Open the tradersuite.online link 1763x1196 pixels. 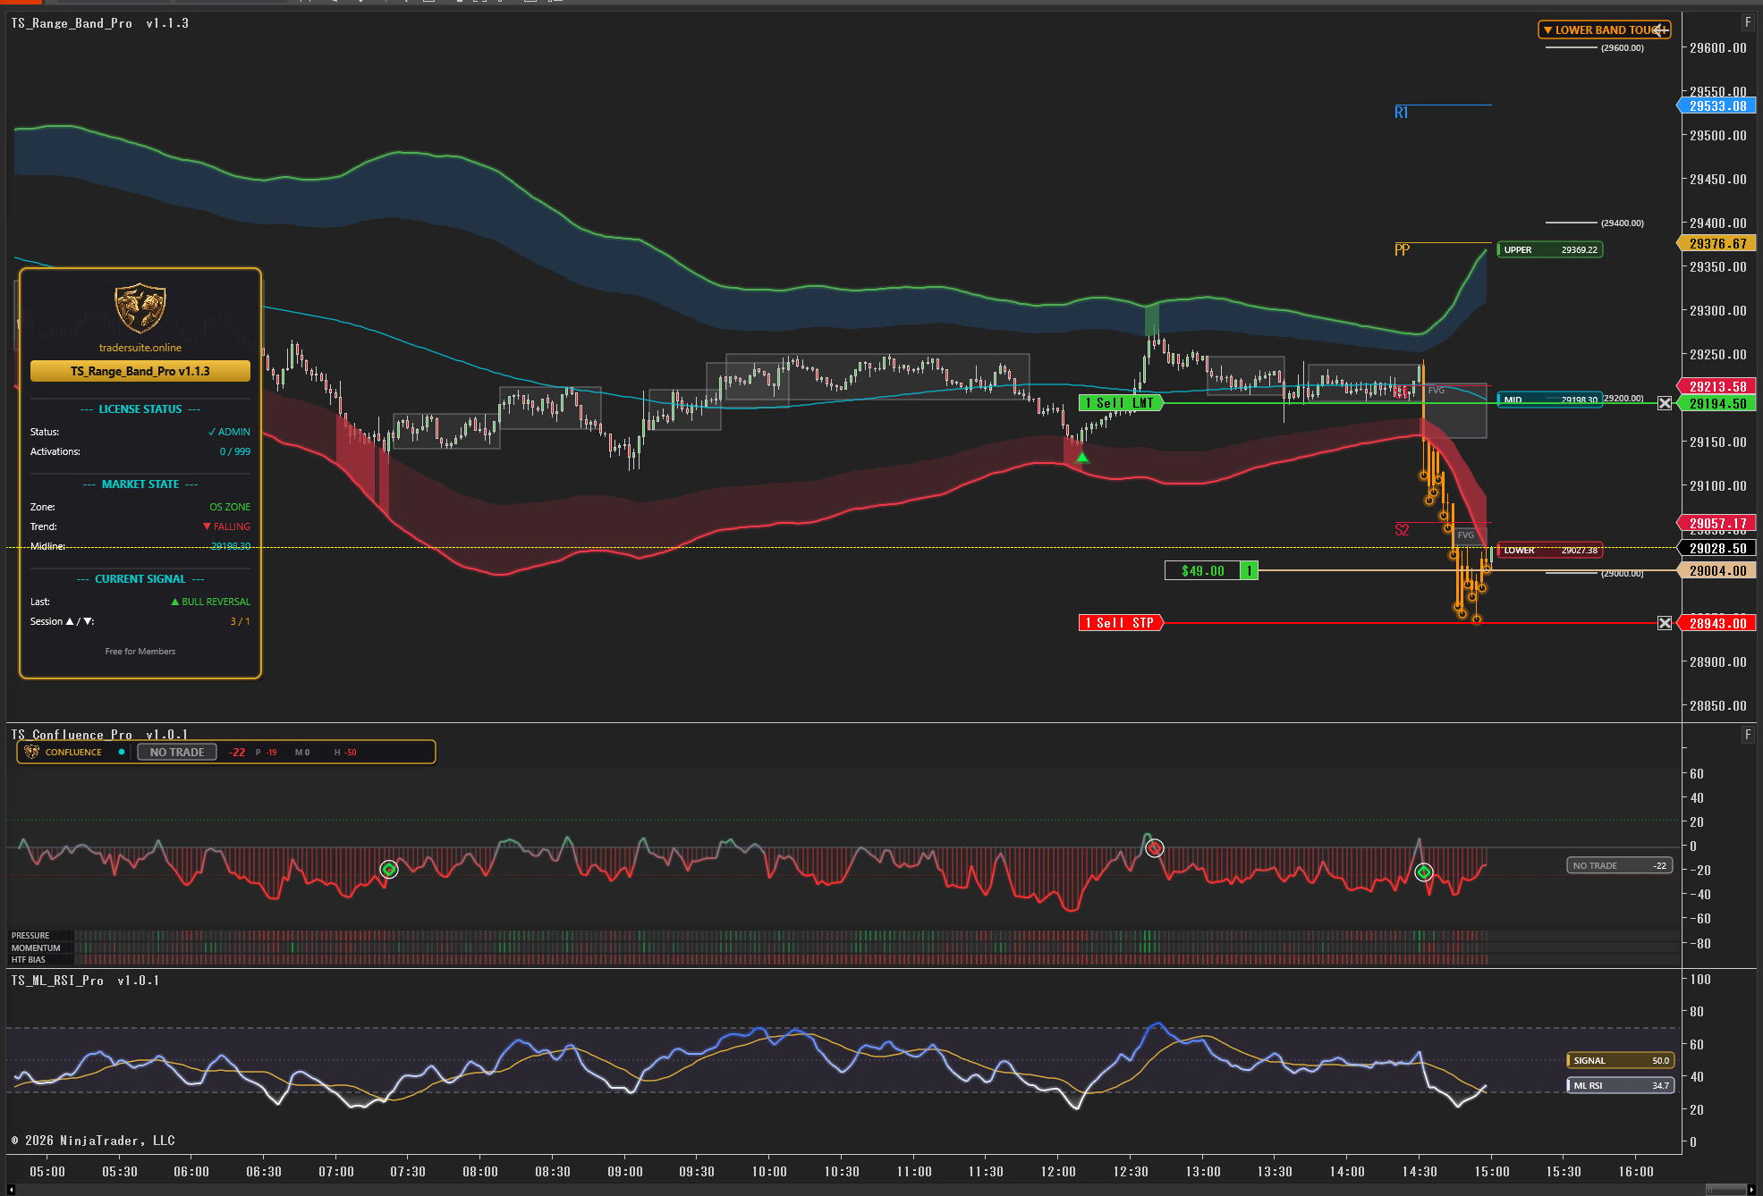(x=140, y=348)
